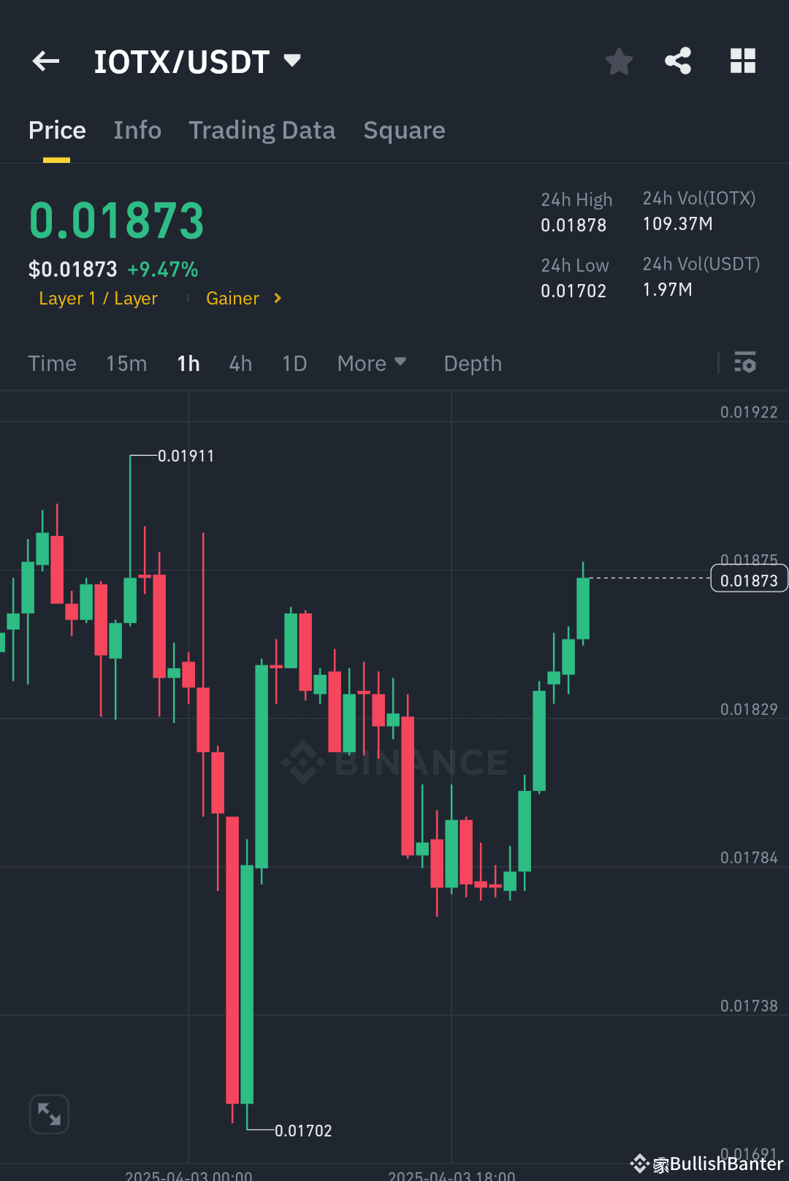Add IOTX/USDT to favorites via star icon

pyautogui.click(x=619, y=61)
